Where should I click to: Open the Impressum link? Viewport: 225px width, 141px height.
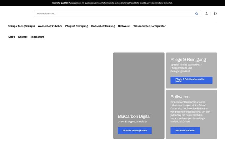(x=37, y=37)
